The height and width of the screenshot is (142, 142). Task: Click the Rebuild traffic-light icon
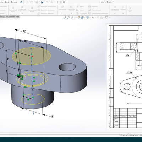pos(58,2)
